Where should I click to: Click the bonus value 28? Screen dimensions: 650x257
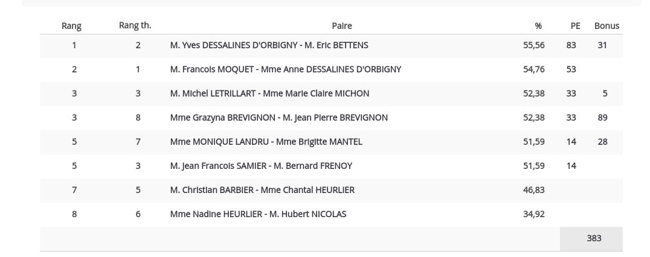602,142
